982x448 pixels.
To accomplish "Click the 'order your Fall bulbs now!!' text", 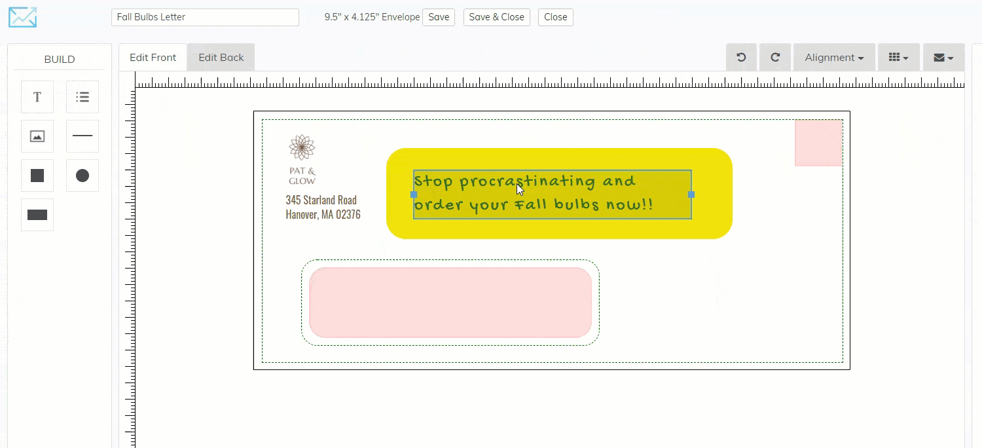I will tap(534, 205).
